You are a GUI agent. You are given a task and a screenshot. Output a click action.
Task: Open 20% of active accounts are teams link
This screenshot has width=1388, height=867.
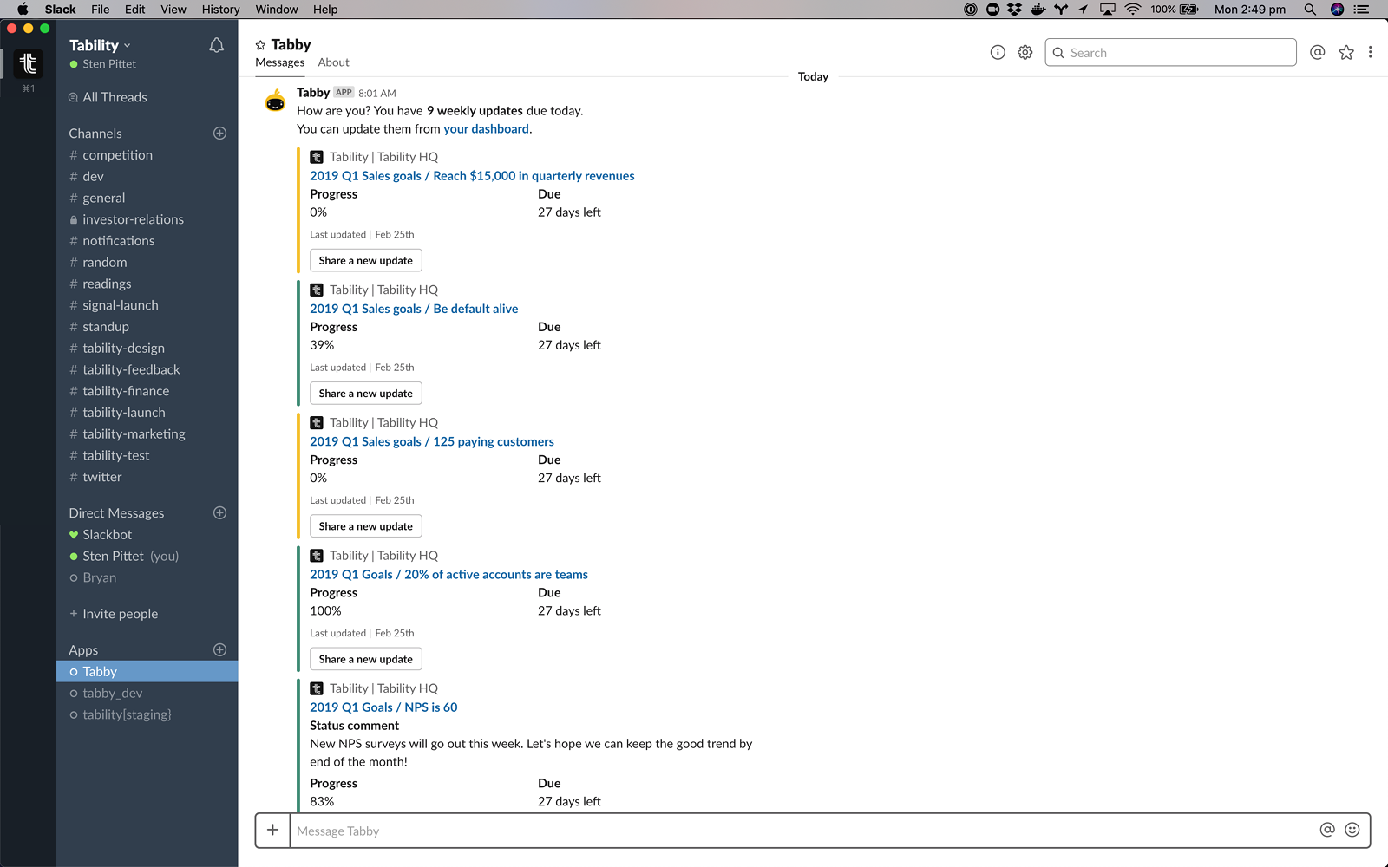(448, 575)
